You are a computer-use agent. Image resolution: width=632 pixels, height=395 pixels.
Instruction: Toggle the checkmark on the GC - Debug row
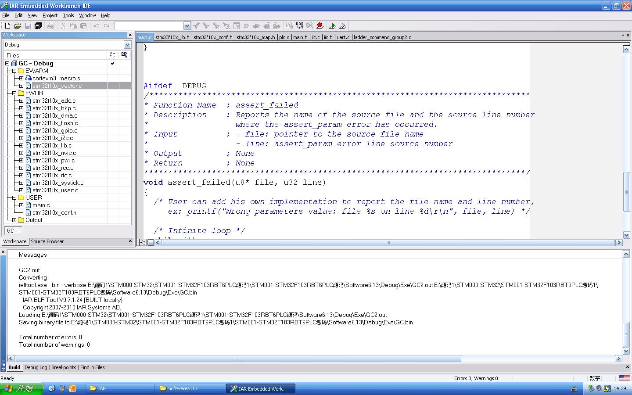click(113, 63)
